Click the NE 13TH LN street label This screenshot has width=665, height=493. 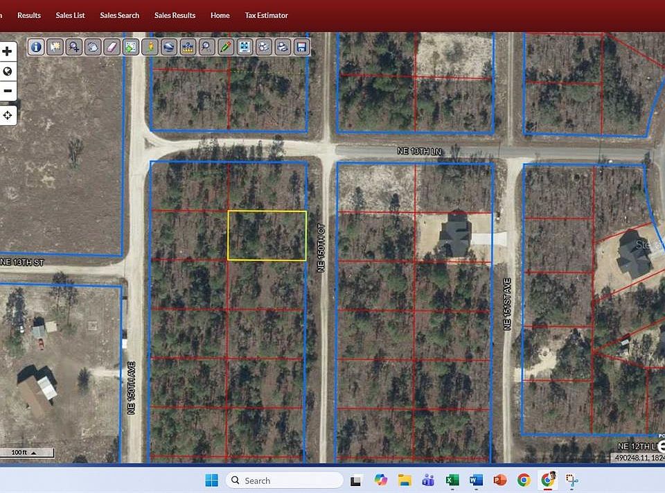click(x=419, y=151)
